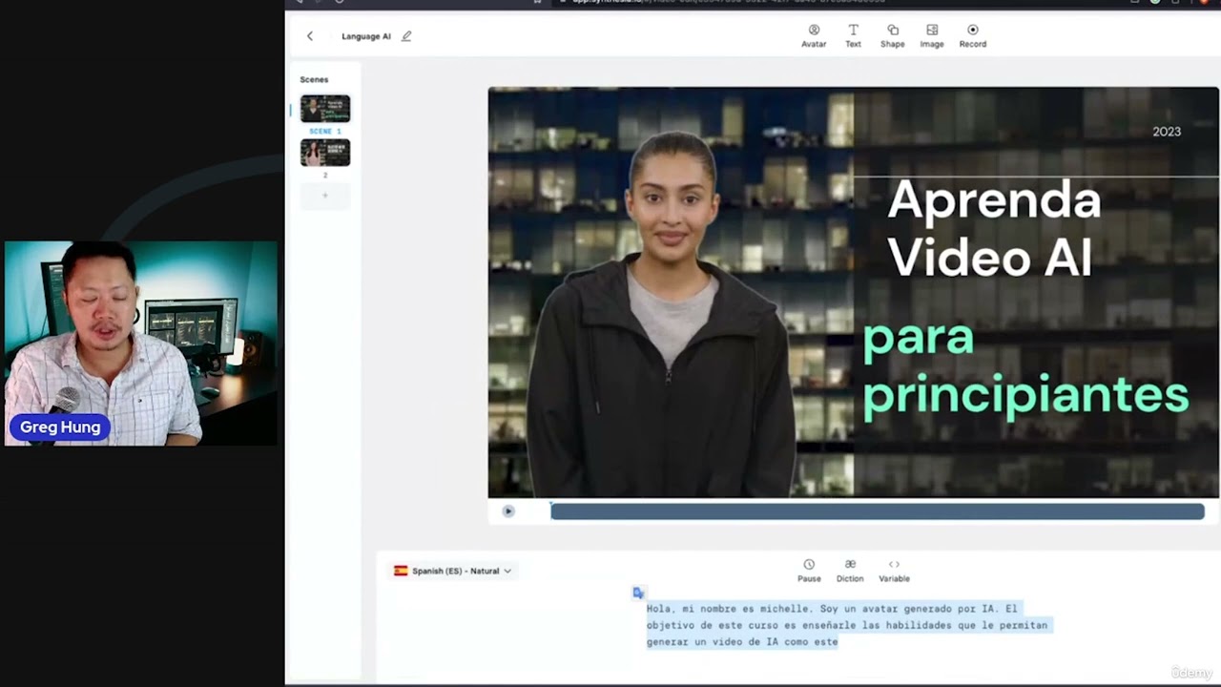Edit the Language AI title pencil icon

(406, 36)
